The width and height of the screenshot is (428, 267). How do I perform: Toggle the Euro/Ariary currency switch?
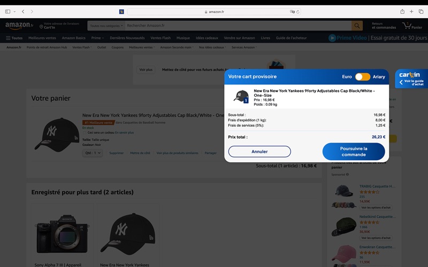tap(363, 77)
